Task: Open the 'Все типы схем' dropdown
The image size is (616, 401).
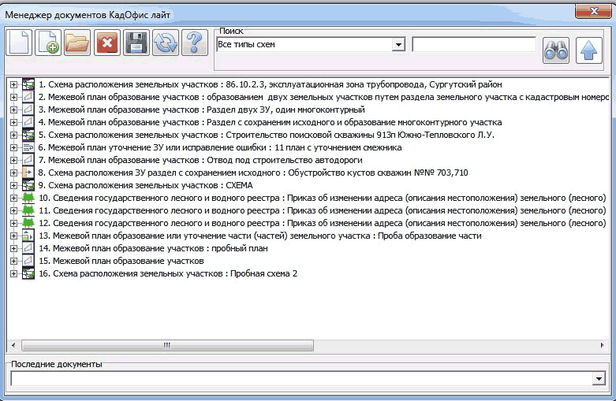Action: click(398, 45)
